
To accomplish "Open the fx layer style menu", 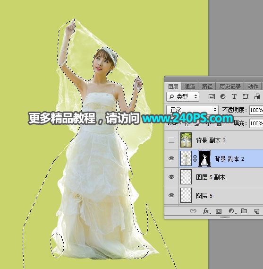I will [x=206, y=211].
